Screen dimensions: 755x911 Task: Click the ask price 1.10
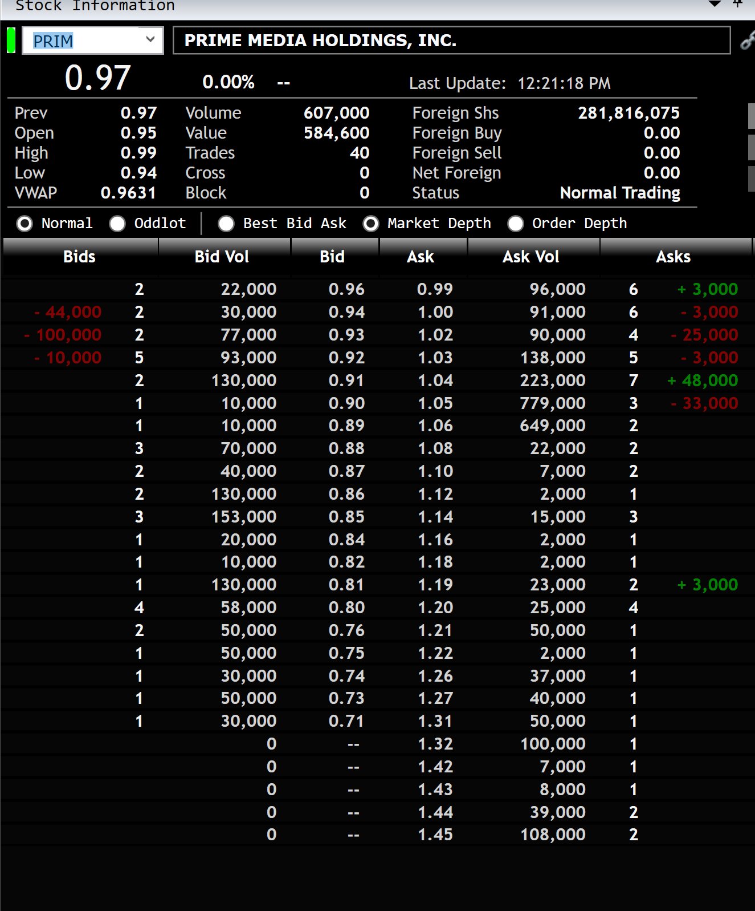coord(435,471)
